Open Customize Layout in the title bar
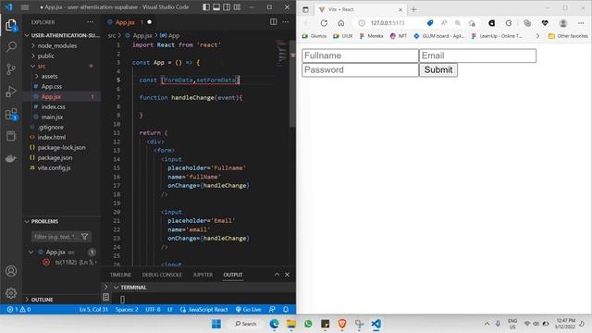 click(237, 7)
